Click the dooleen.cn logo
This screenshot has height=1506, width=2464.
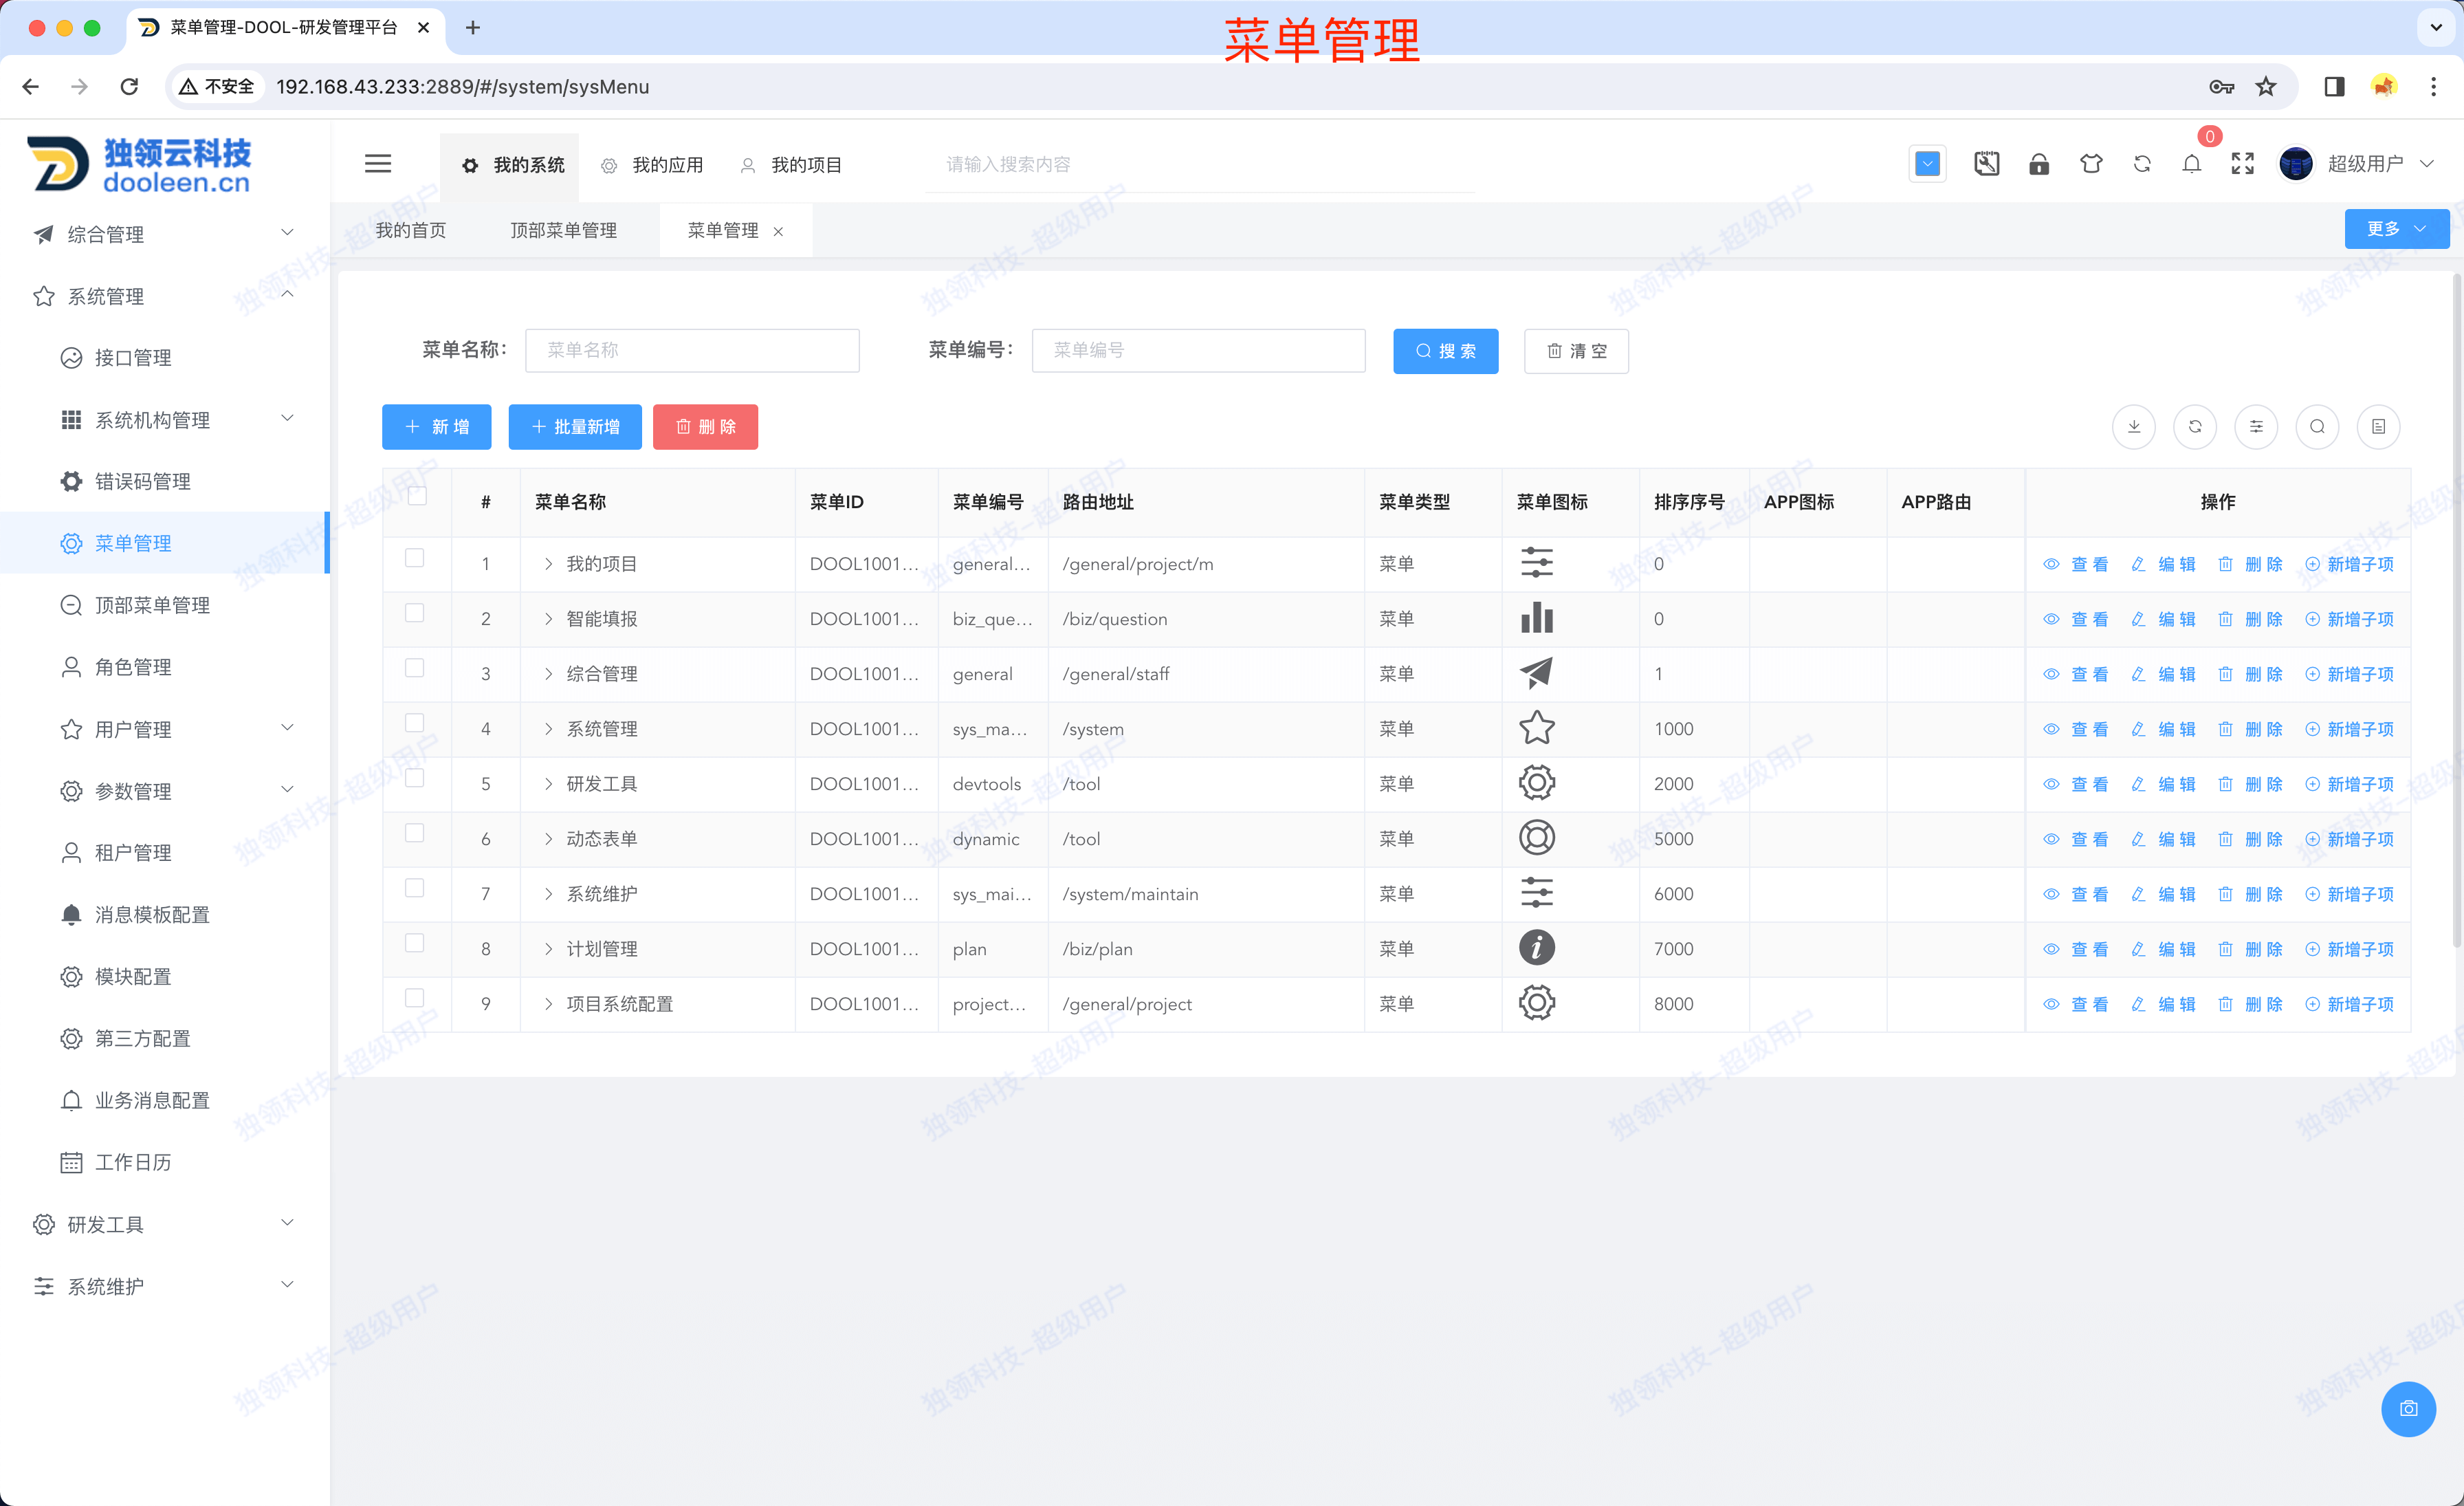pyautogui.click(x=139, y=164)
